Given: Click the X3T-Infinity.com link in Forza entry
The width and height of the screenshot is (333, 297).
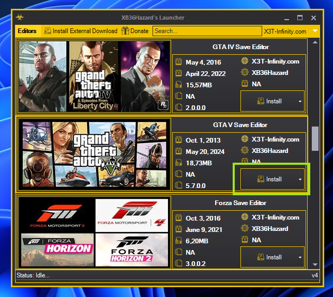Looking at the screenshot, I should tap(276, 217).
